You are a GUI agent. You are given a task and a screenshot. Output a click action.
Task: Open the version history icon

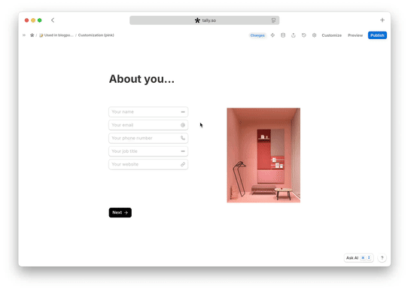304,35
